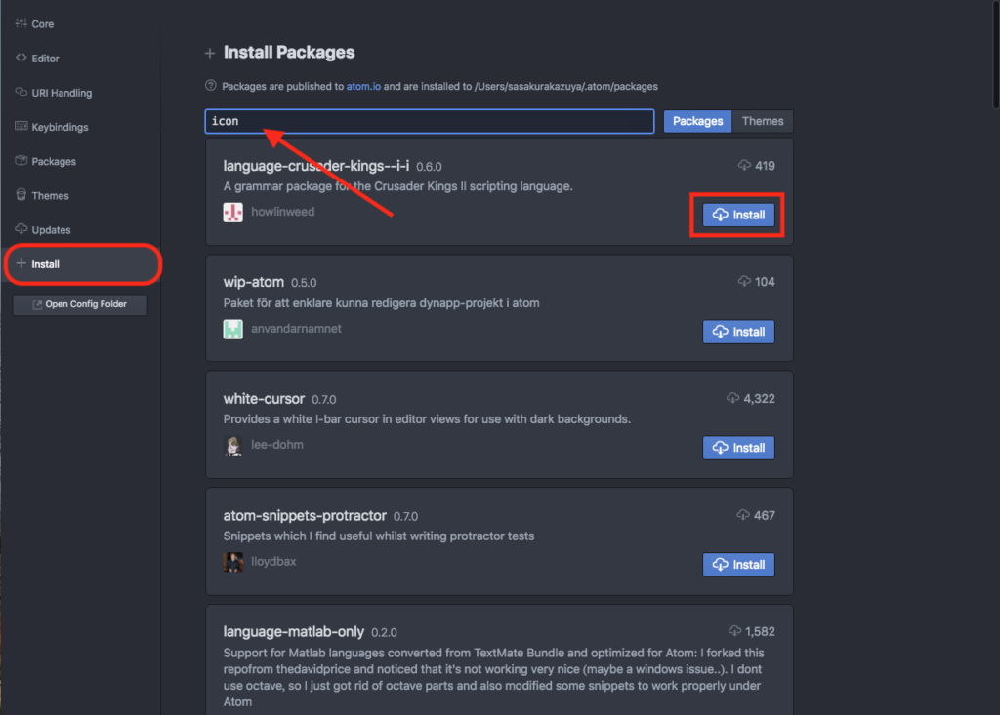Screen dimensions: 1000x715
Task: Open the Core settings section
Action: tap(80, 24)
